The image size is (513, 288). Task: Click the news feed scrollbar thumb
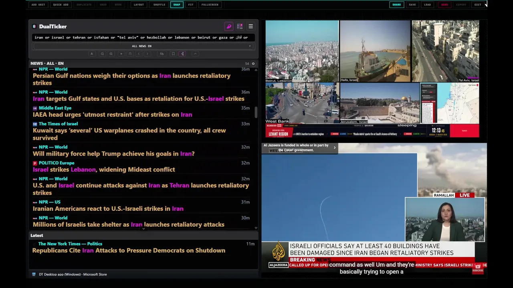256,112
